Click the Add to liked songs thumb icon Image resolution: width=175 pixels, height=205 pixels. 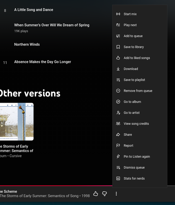(x=118, y=58)
